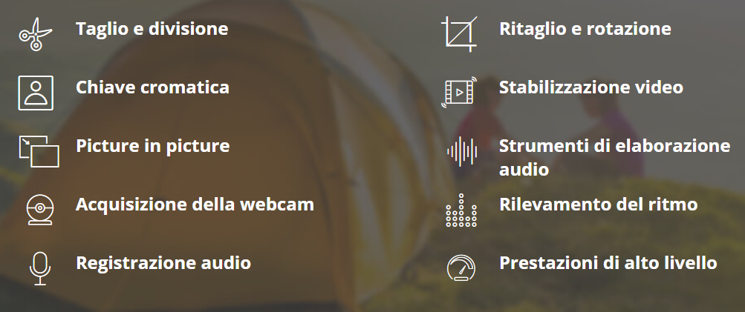The height and width of the screenshot is (312, 745).
Task: Click the Rilevamento del ritmo label
Action: [599, 205]
